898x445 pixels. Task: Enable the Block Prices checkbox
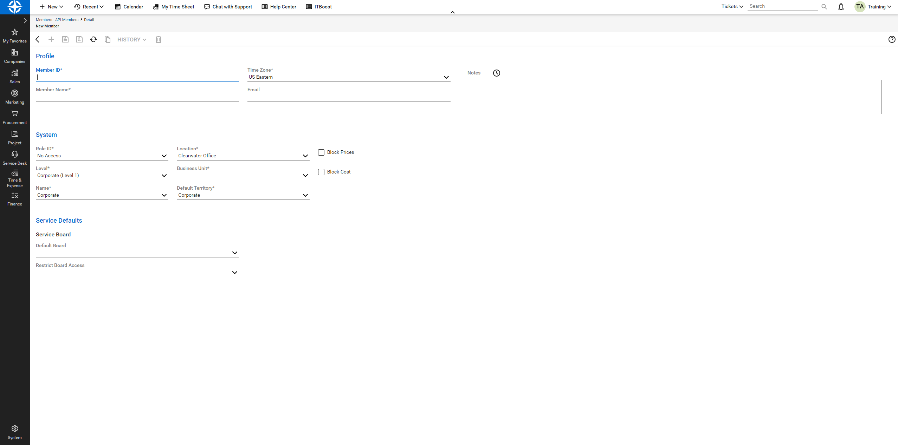point(321,152)
